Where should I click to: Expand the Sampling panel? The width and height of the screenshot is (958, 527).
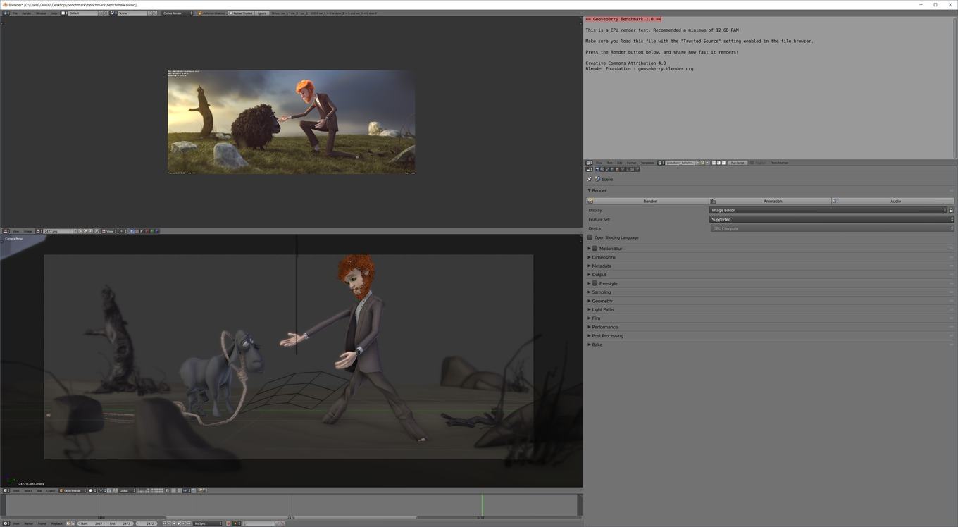click(x=602, y=292)
